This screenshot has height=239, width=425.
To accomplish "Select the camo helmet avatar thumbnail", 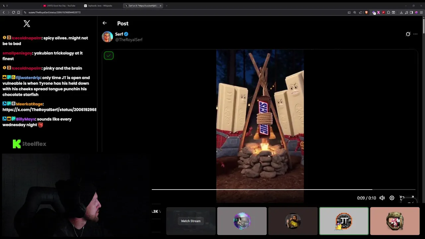I will click(x=395, y=221).
